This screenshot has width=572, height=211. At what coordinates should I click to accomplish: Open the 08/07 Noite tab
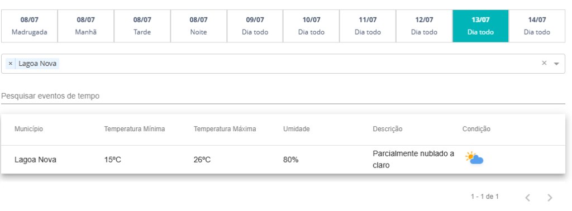[198, 26]
